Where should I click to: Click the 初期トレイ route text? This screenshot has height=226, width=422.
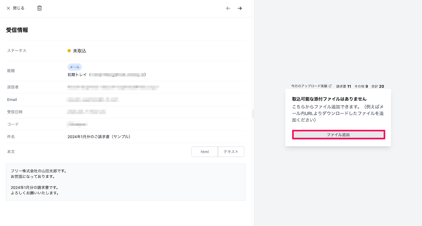[x=77, y=75]
